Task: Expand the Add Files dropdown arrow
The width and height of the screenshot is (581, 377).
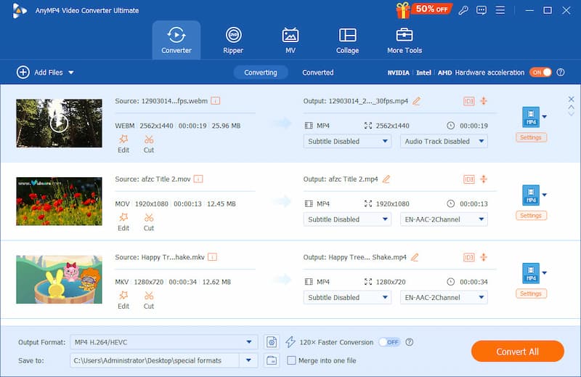Action: click(71, 73)
